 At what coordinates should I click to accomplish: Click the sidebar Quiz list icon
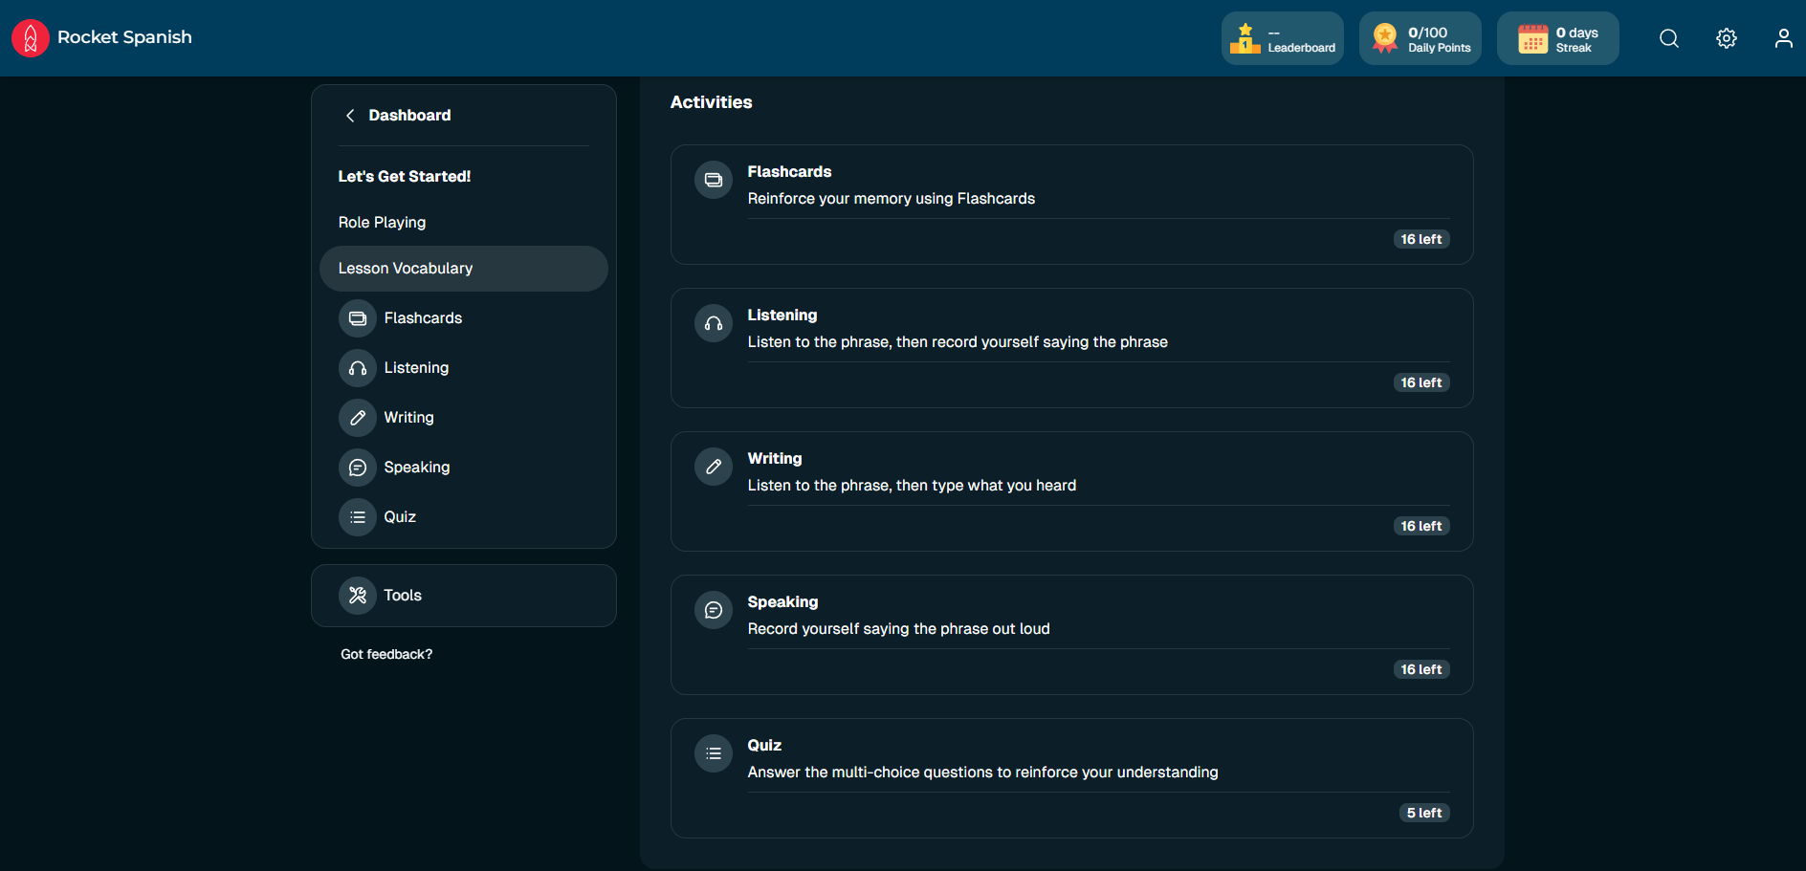(358, 517)
